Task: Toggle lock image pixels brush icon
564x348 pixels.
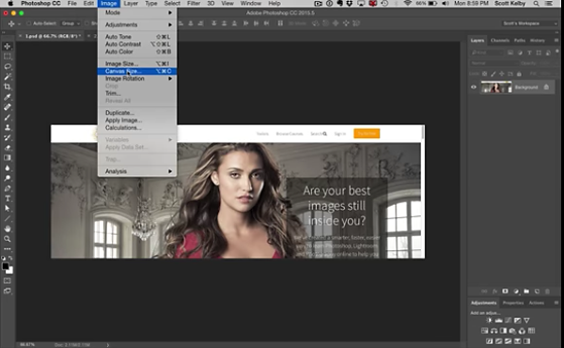Action: pos(493,73)
